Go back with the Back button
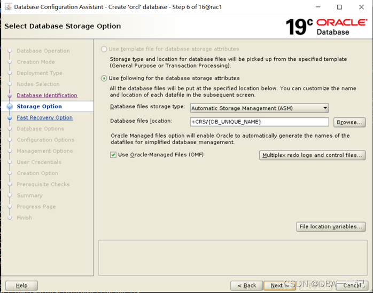Viewport: 373px width, 293px height. click(247, 286)
